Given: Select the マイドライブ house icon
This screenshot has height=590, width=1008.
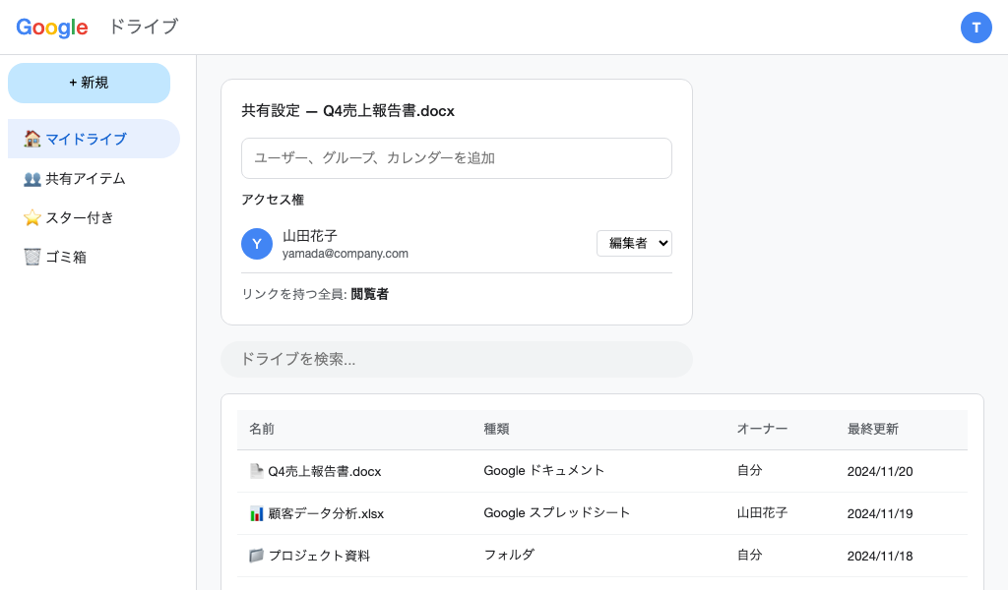Looking at the screenshot, I should coord(31,139).
